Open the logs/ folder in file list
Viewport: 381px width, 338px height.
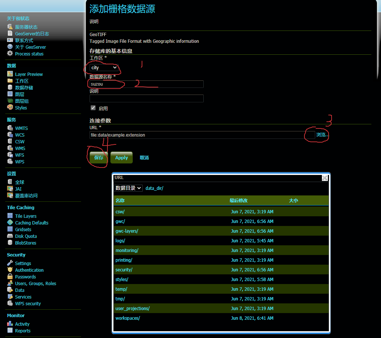click(120, 241)
